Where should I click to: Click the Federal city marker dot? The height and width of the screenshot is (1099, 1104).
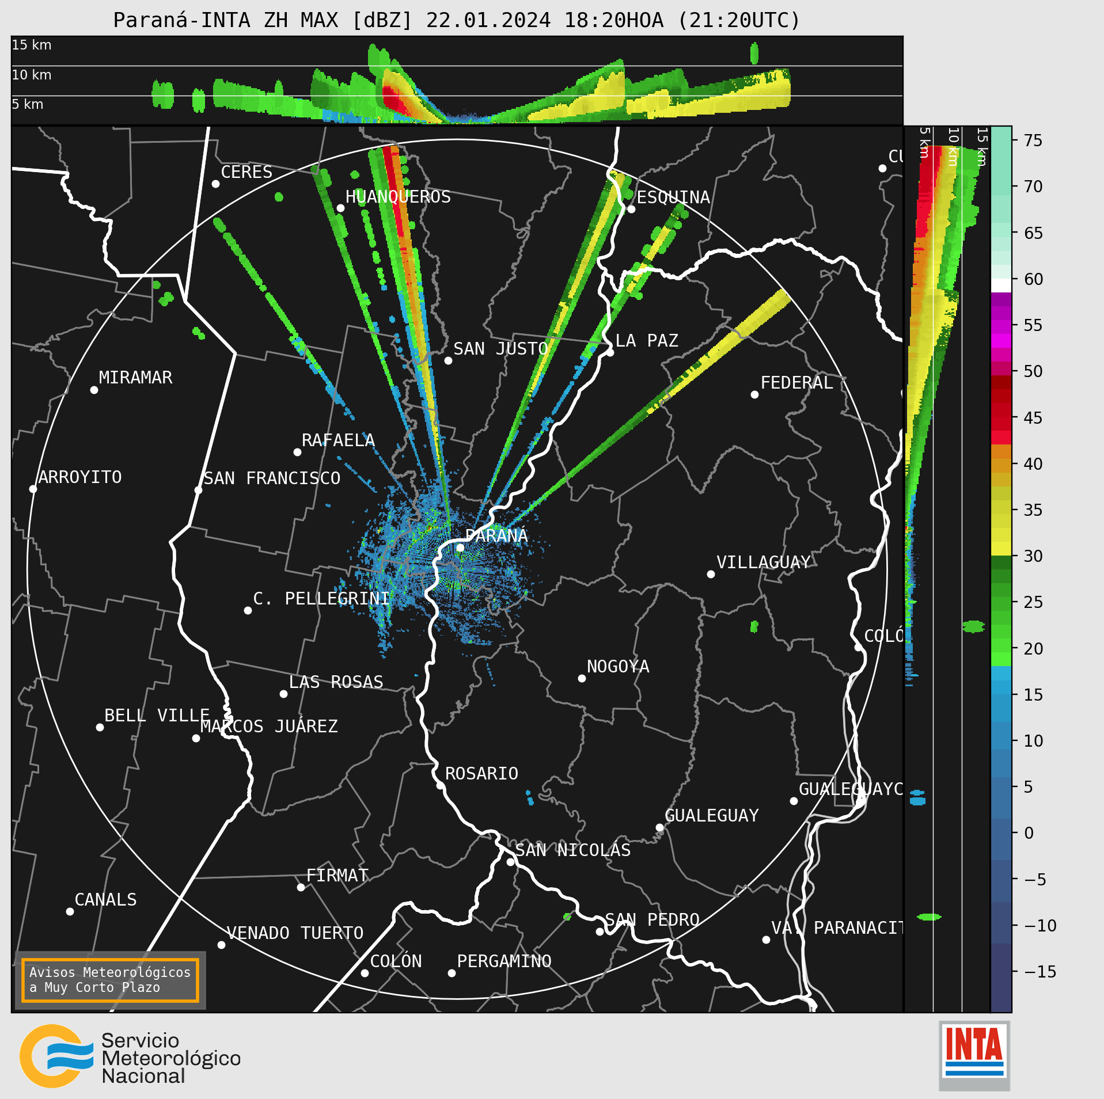(754, 394)
